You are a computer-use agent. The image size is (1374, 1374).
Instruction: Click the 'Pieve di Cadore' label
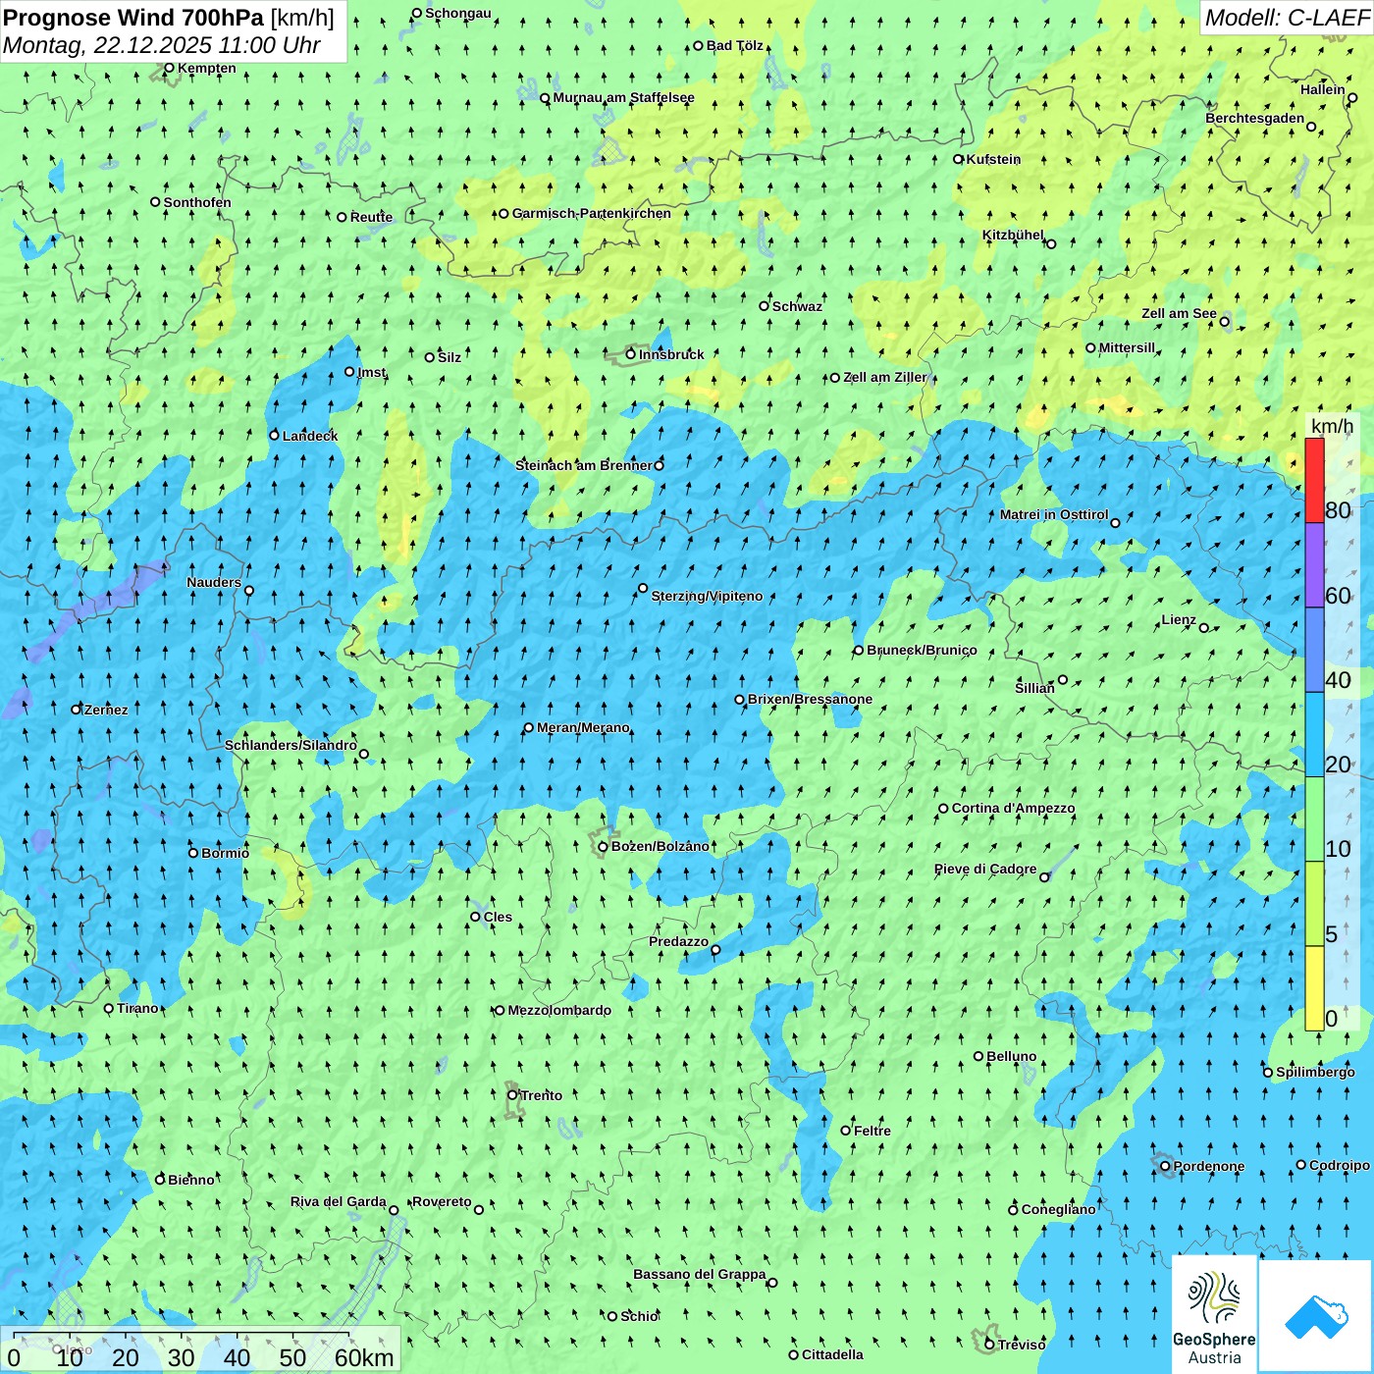click(985, 869)
